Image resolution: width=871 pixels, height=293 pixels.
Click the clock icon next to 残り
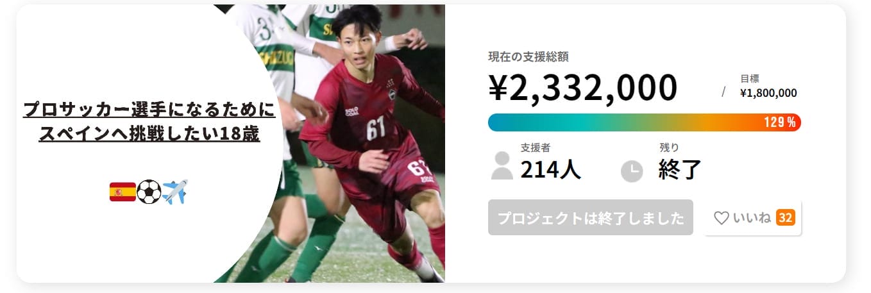(632, 171)
